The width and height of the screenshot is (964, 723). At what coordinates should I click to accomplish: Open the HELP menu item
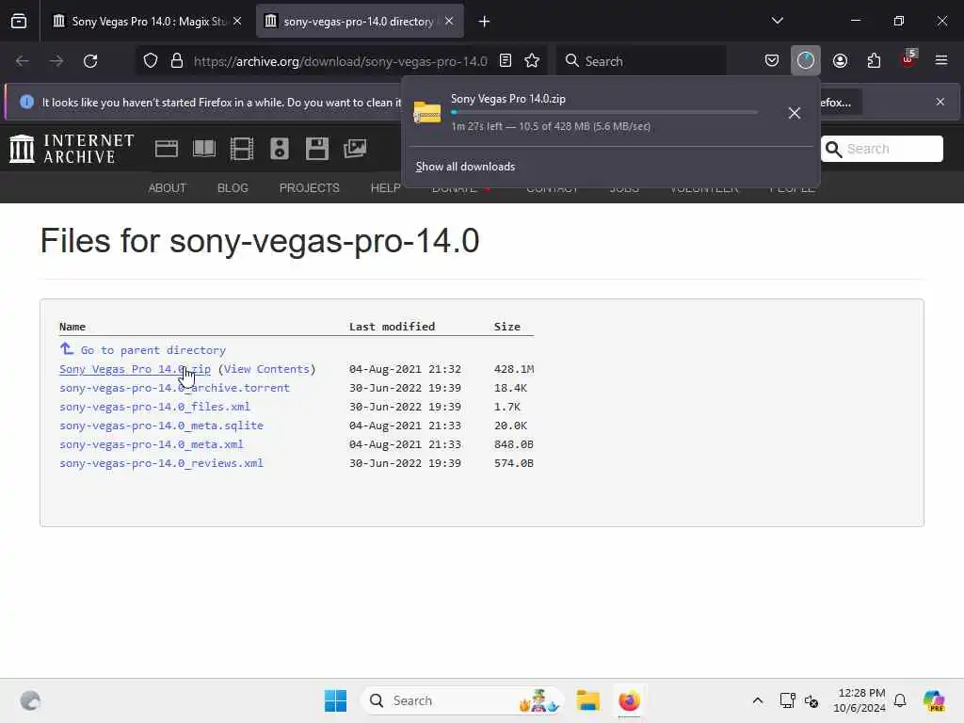click(385, 188)
